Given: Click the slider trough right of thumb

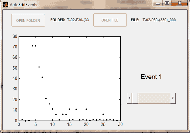Looking at the screenshot, I should [x=154, y=98].
